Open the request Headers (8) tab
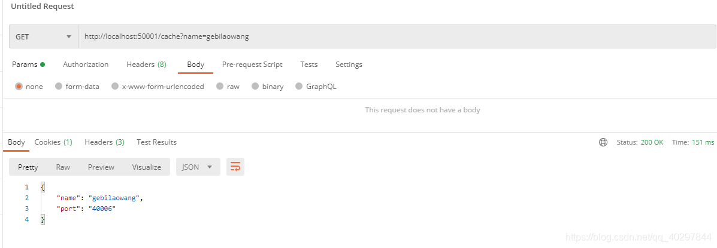This screenshot has width=717, height=248. pos(146,65)
